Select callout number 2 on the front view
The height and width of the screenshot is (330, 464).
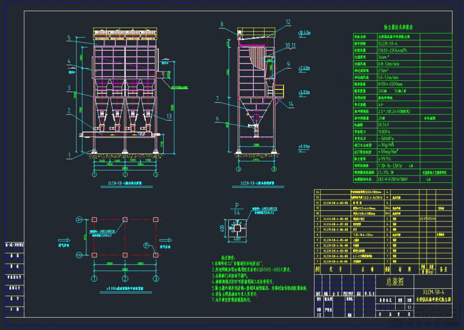point(69,111)
